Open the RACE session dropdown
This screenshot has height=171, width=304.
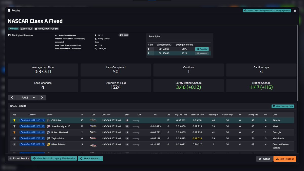coord(27,98)
